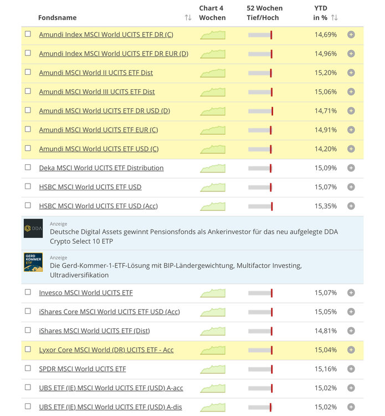Open HSBC MSCI World UCITS ETF USD link

click(90, 187)
